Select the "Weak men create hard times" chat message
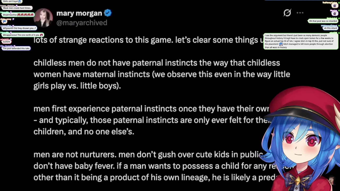The height and width of the screenshot is (191, 340). 17,8
